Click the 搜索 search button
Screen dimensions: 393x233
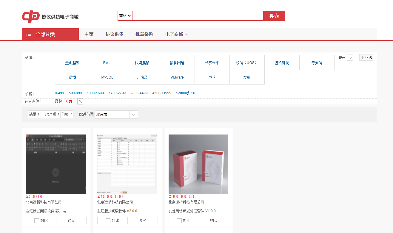pyautogui.click(x=274, y=15)
